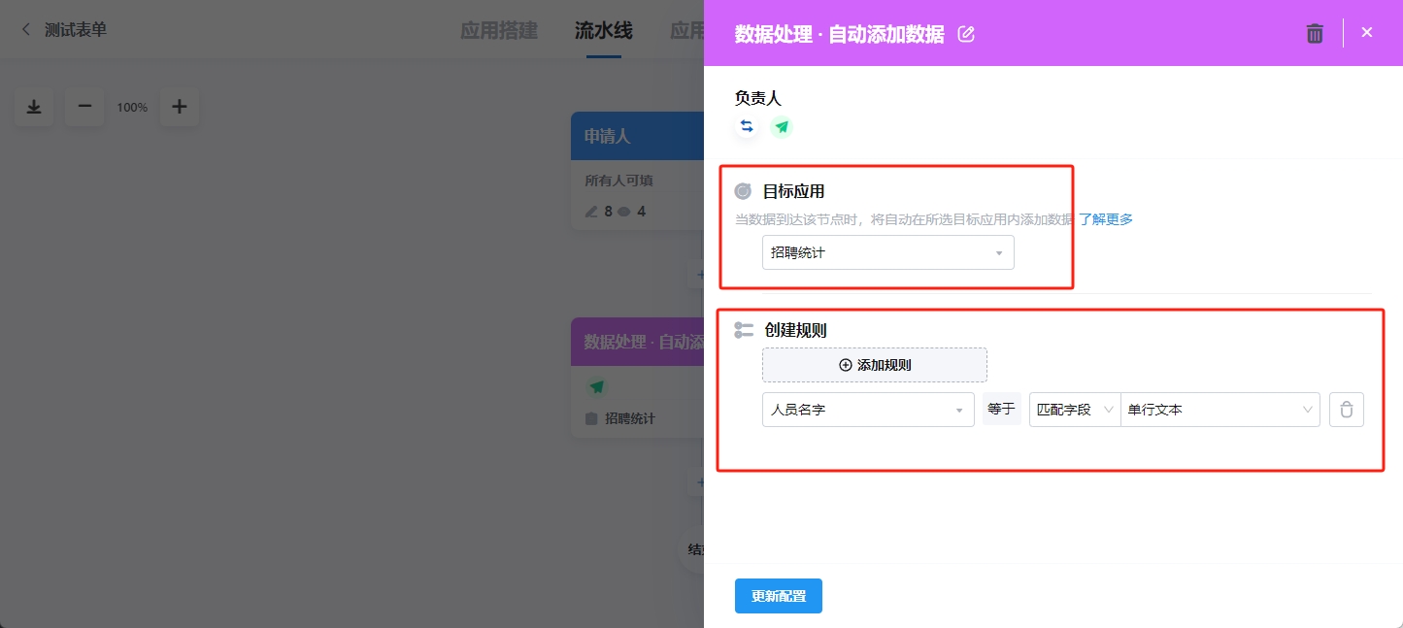Open the flowchart download/export icon
This screenshot has width=1403, height=628.
33,107
